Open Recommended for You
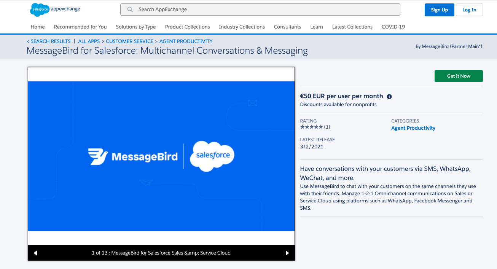Screen dimensions: 497x269 [x=80, y=27]
